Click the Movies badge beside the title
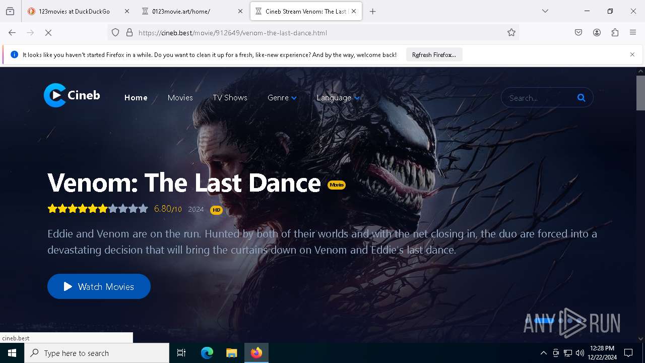Screen dimensions: 645x363 [x=337, y=185]
